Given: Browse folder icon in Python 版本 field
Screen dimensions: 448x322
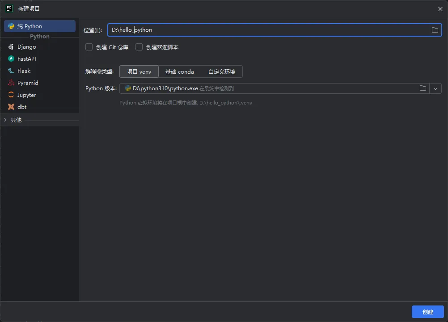Looking at the screenshot, I should (423, 88).
